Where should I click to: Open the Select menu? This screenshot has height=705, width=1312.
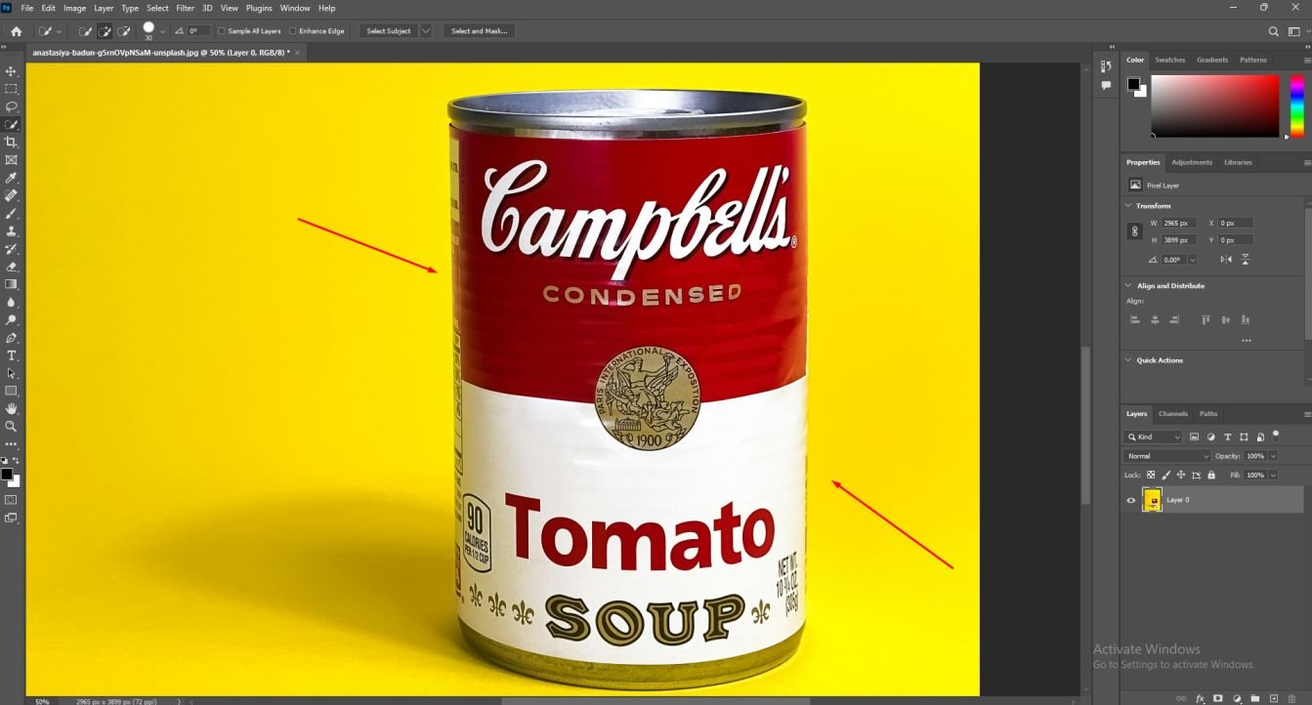point(157,8)
